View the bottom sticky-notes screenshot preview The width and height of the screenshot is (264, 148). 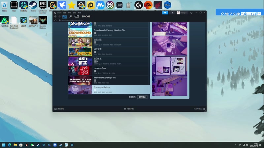pos(170,86)
